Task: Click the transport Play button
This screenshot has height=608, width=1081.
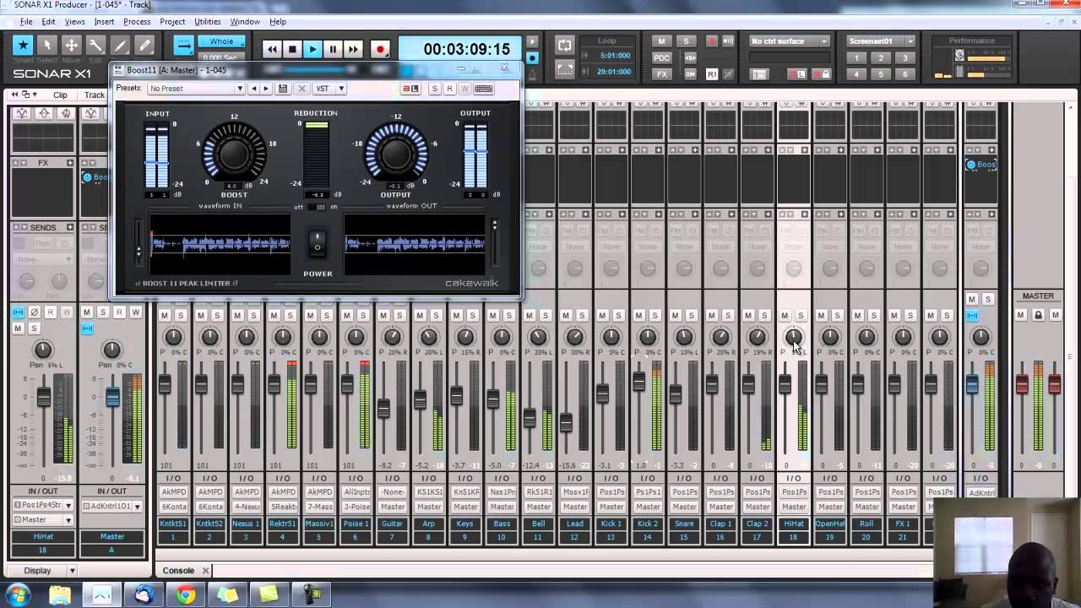Action: (312, 49)
